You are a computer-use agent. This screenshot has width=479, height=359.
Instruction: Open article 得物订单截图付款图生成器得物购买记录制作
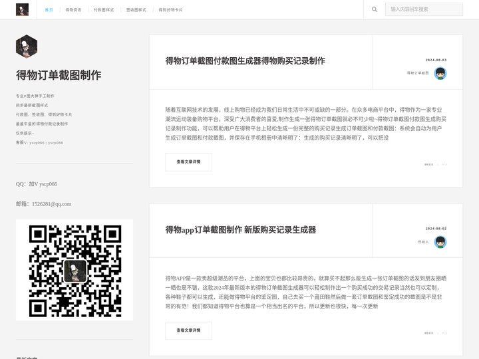pos(245,60)
